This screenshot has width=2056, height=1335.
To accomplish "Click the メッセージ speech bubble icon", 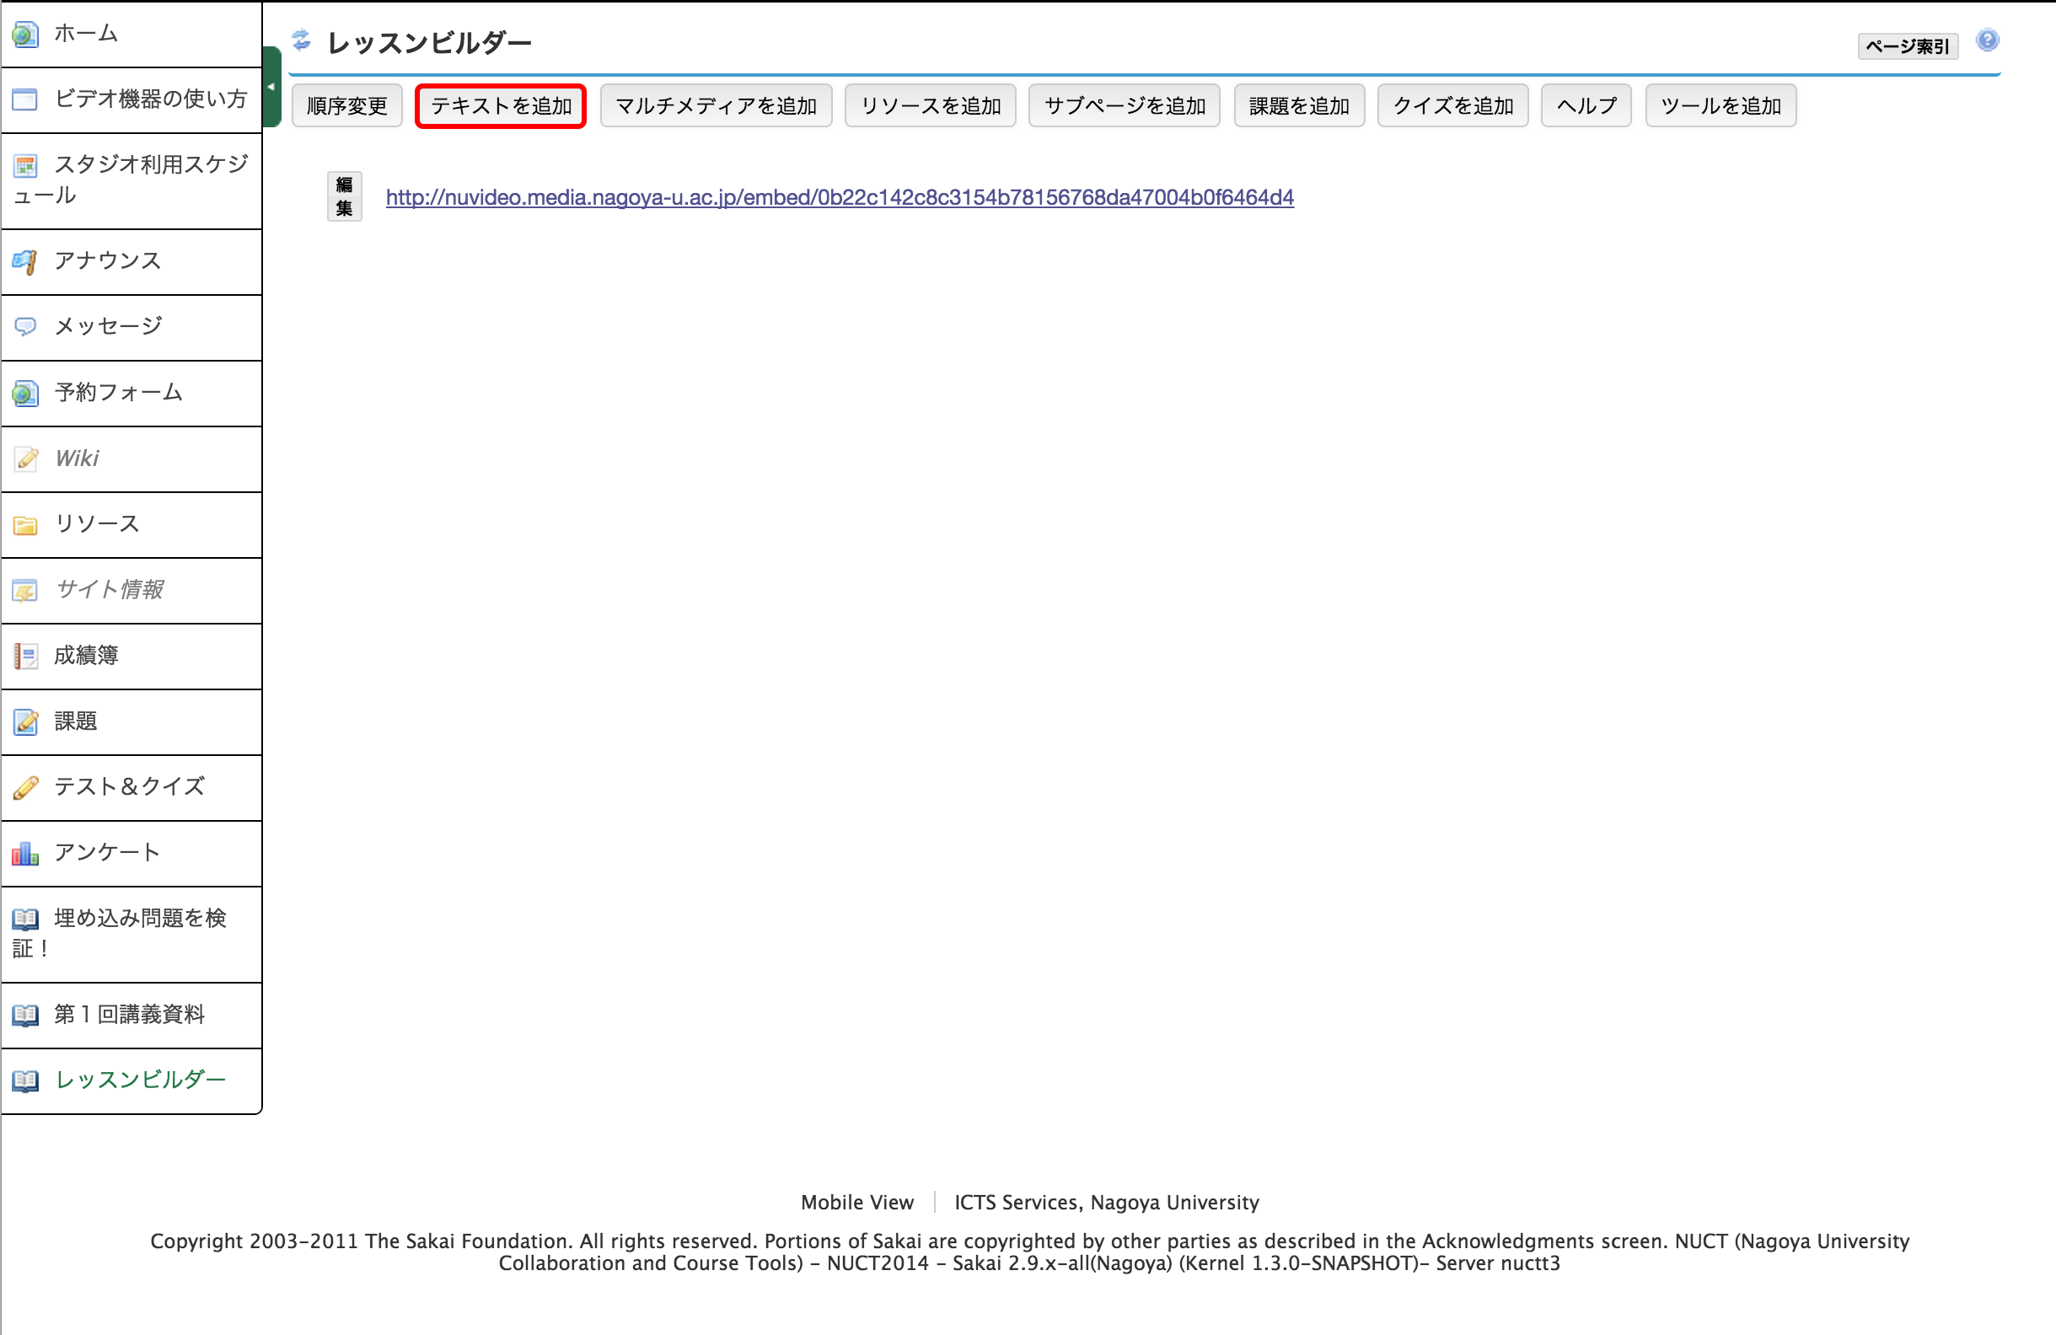I will click(x=25, y=326).
